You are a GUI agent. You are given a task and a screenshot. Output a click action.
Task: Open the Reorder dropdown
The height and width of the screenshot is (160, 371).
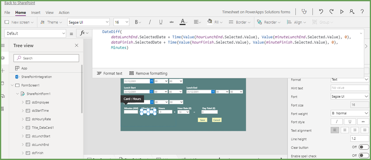(x=269, y=22)
